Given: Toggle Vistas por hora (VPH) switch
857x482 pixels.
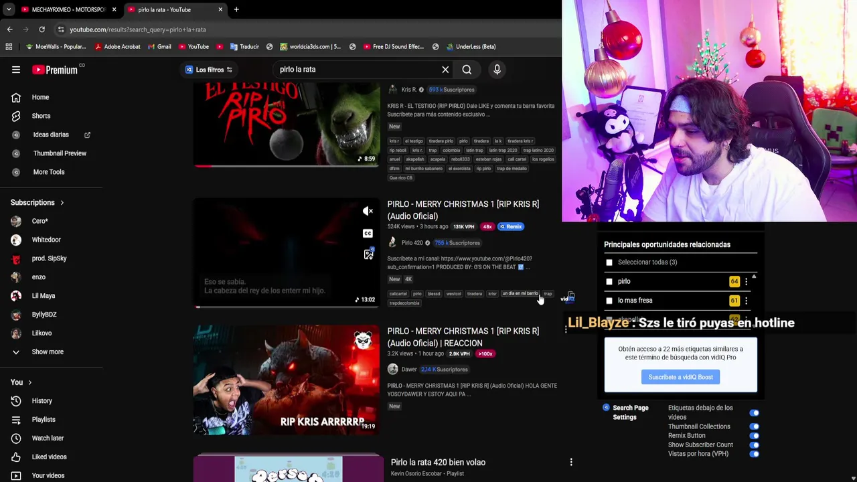Looking at the screenshot, I should [x=755, y=454].
